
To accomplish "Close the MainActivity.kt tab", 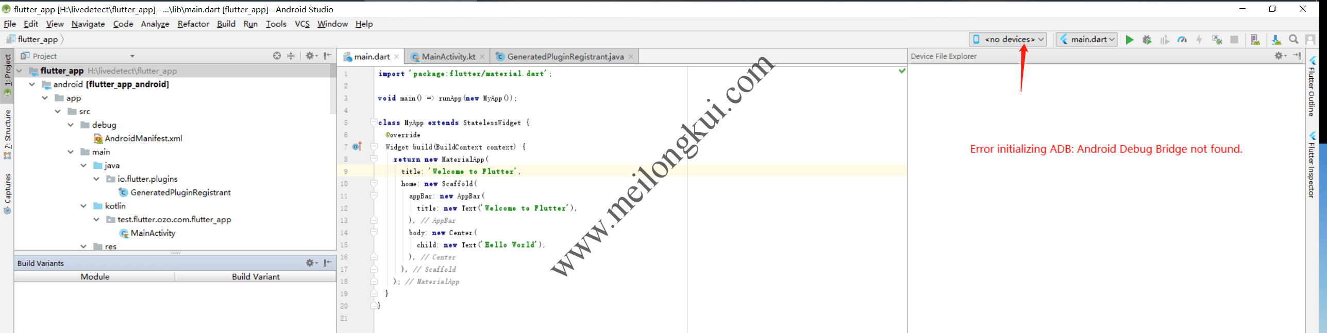I will (x=482, y=57).
